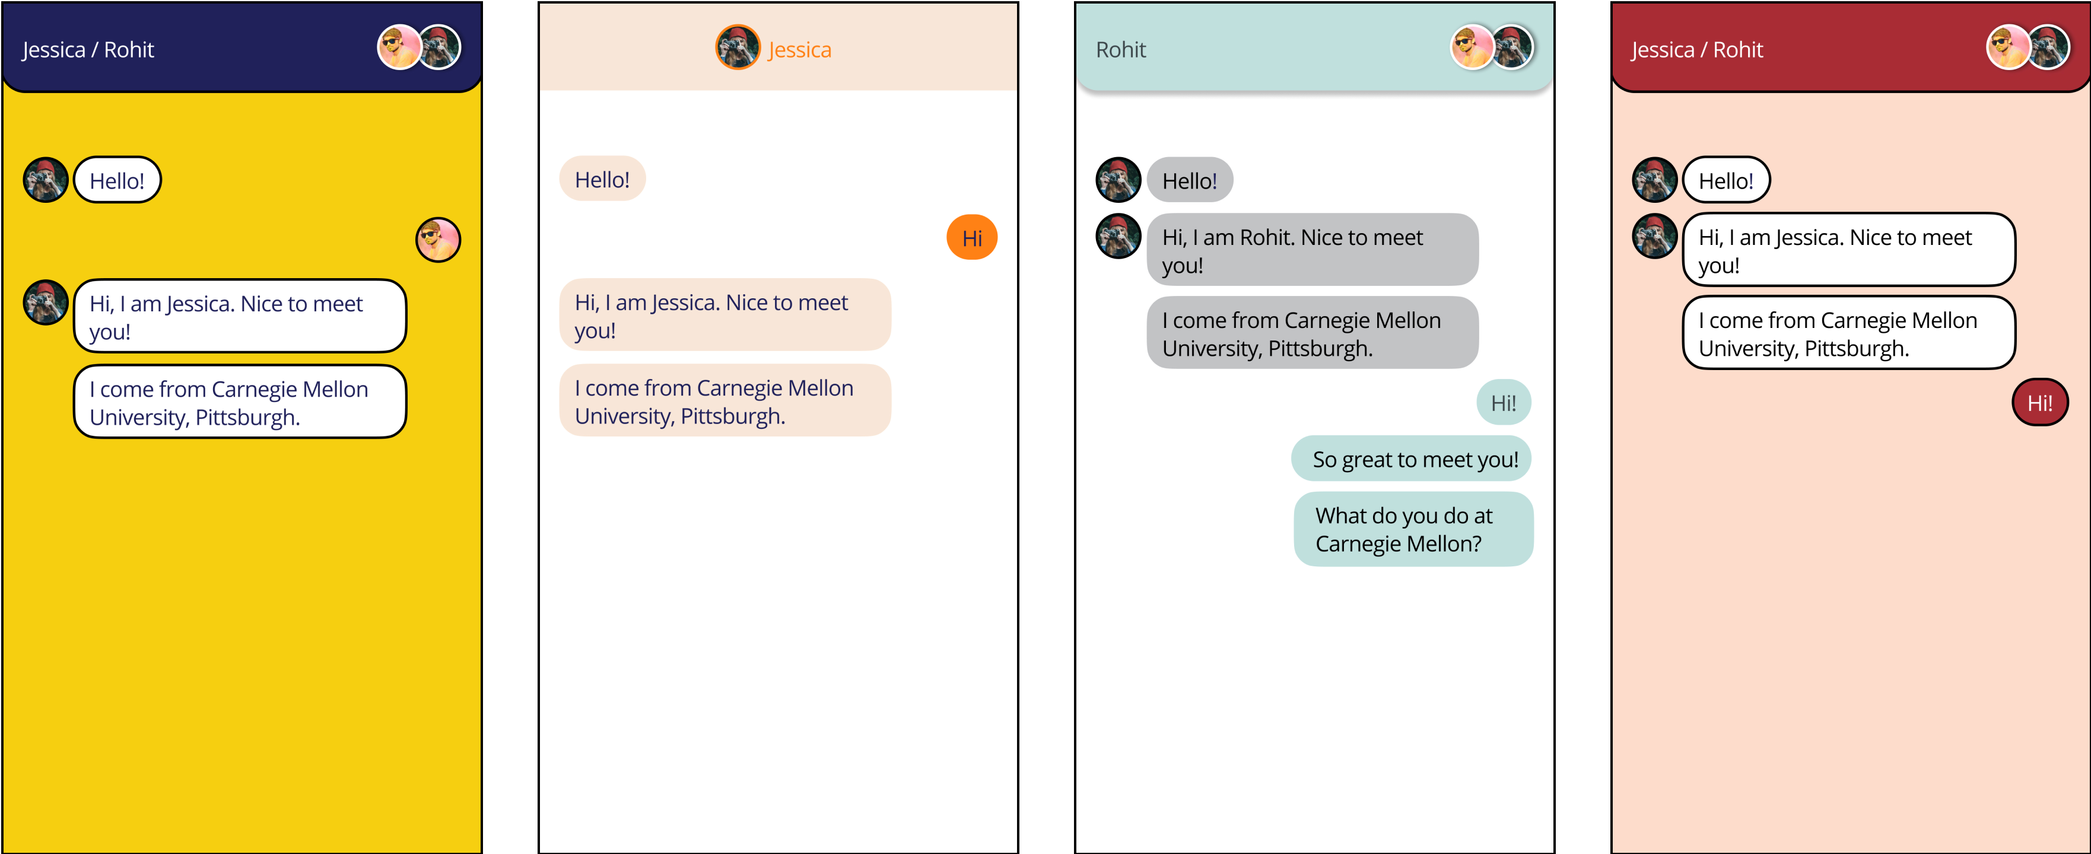The height and width of the screenshot is (854, 2091).
Task: Select gray 'Carnegie Mellon University' bubble
Action: click(1313, 333)
